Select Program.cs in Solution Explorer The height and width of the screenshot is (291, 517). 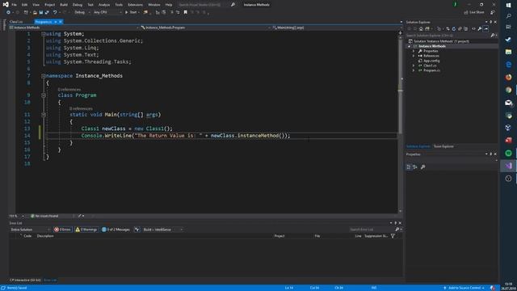click(431, 70)
